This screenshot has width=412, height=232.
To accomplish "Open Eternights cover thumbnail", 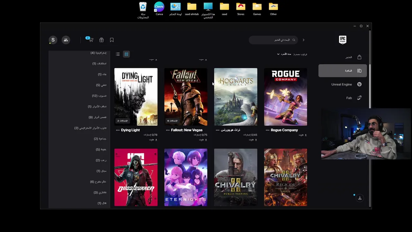I will coord(186,177).
